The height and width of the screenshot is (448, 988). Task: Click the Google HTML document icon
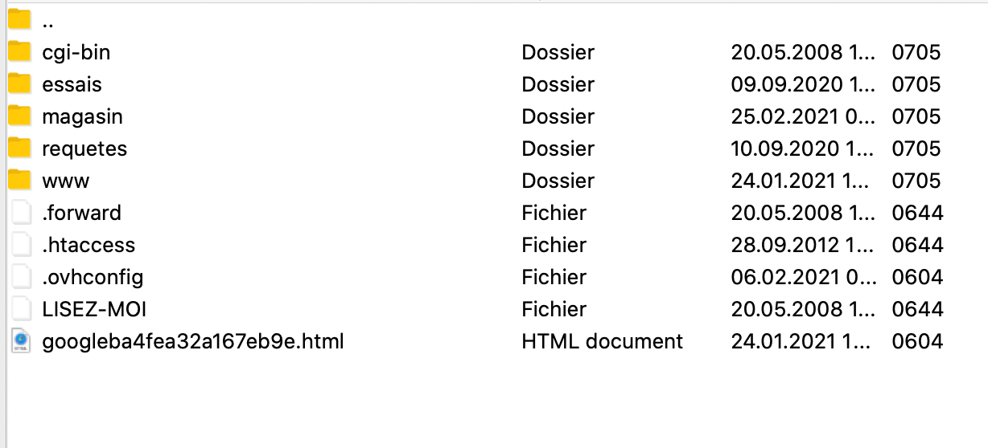21,341
